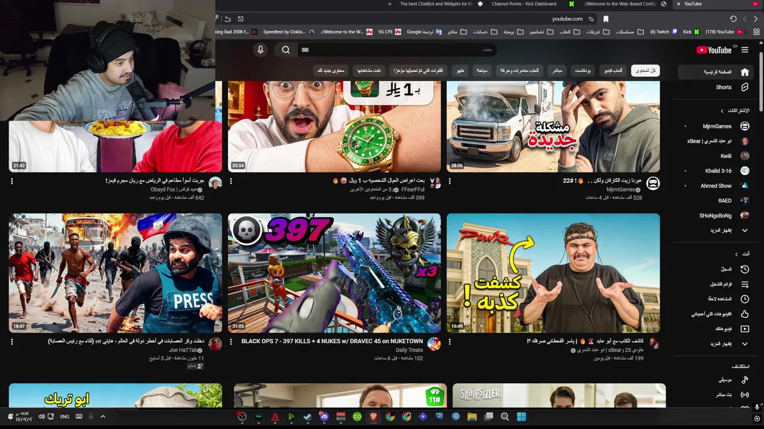Viewport: 764px width, 429px height.
Task: Open options menu for Obayd Fox video
Action: click(x=12, y=181)
